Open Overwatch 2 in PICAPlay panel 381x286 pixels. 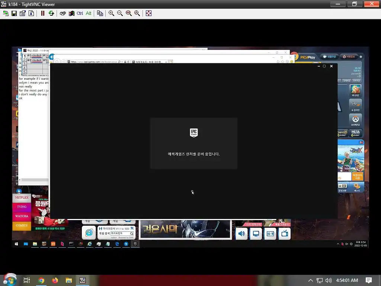355,120
